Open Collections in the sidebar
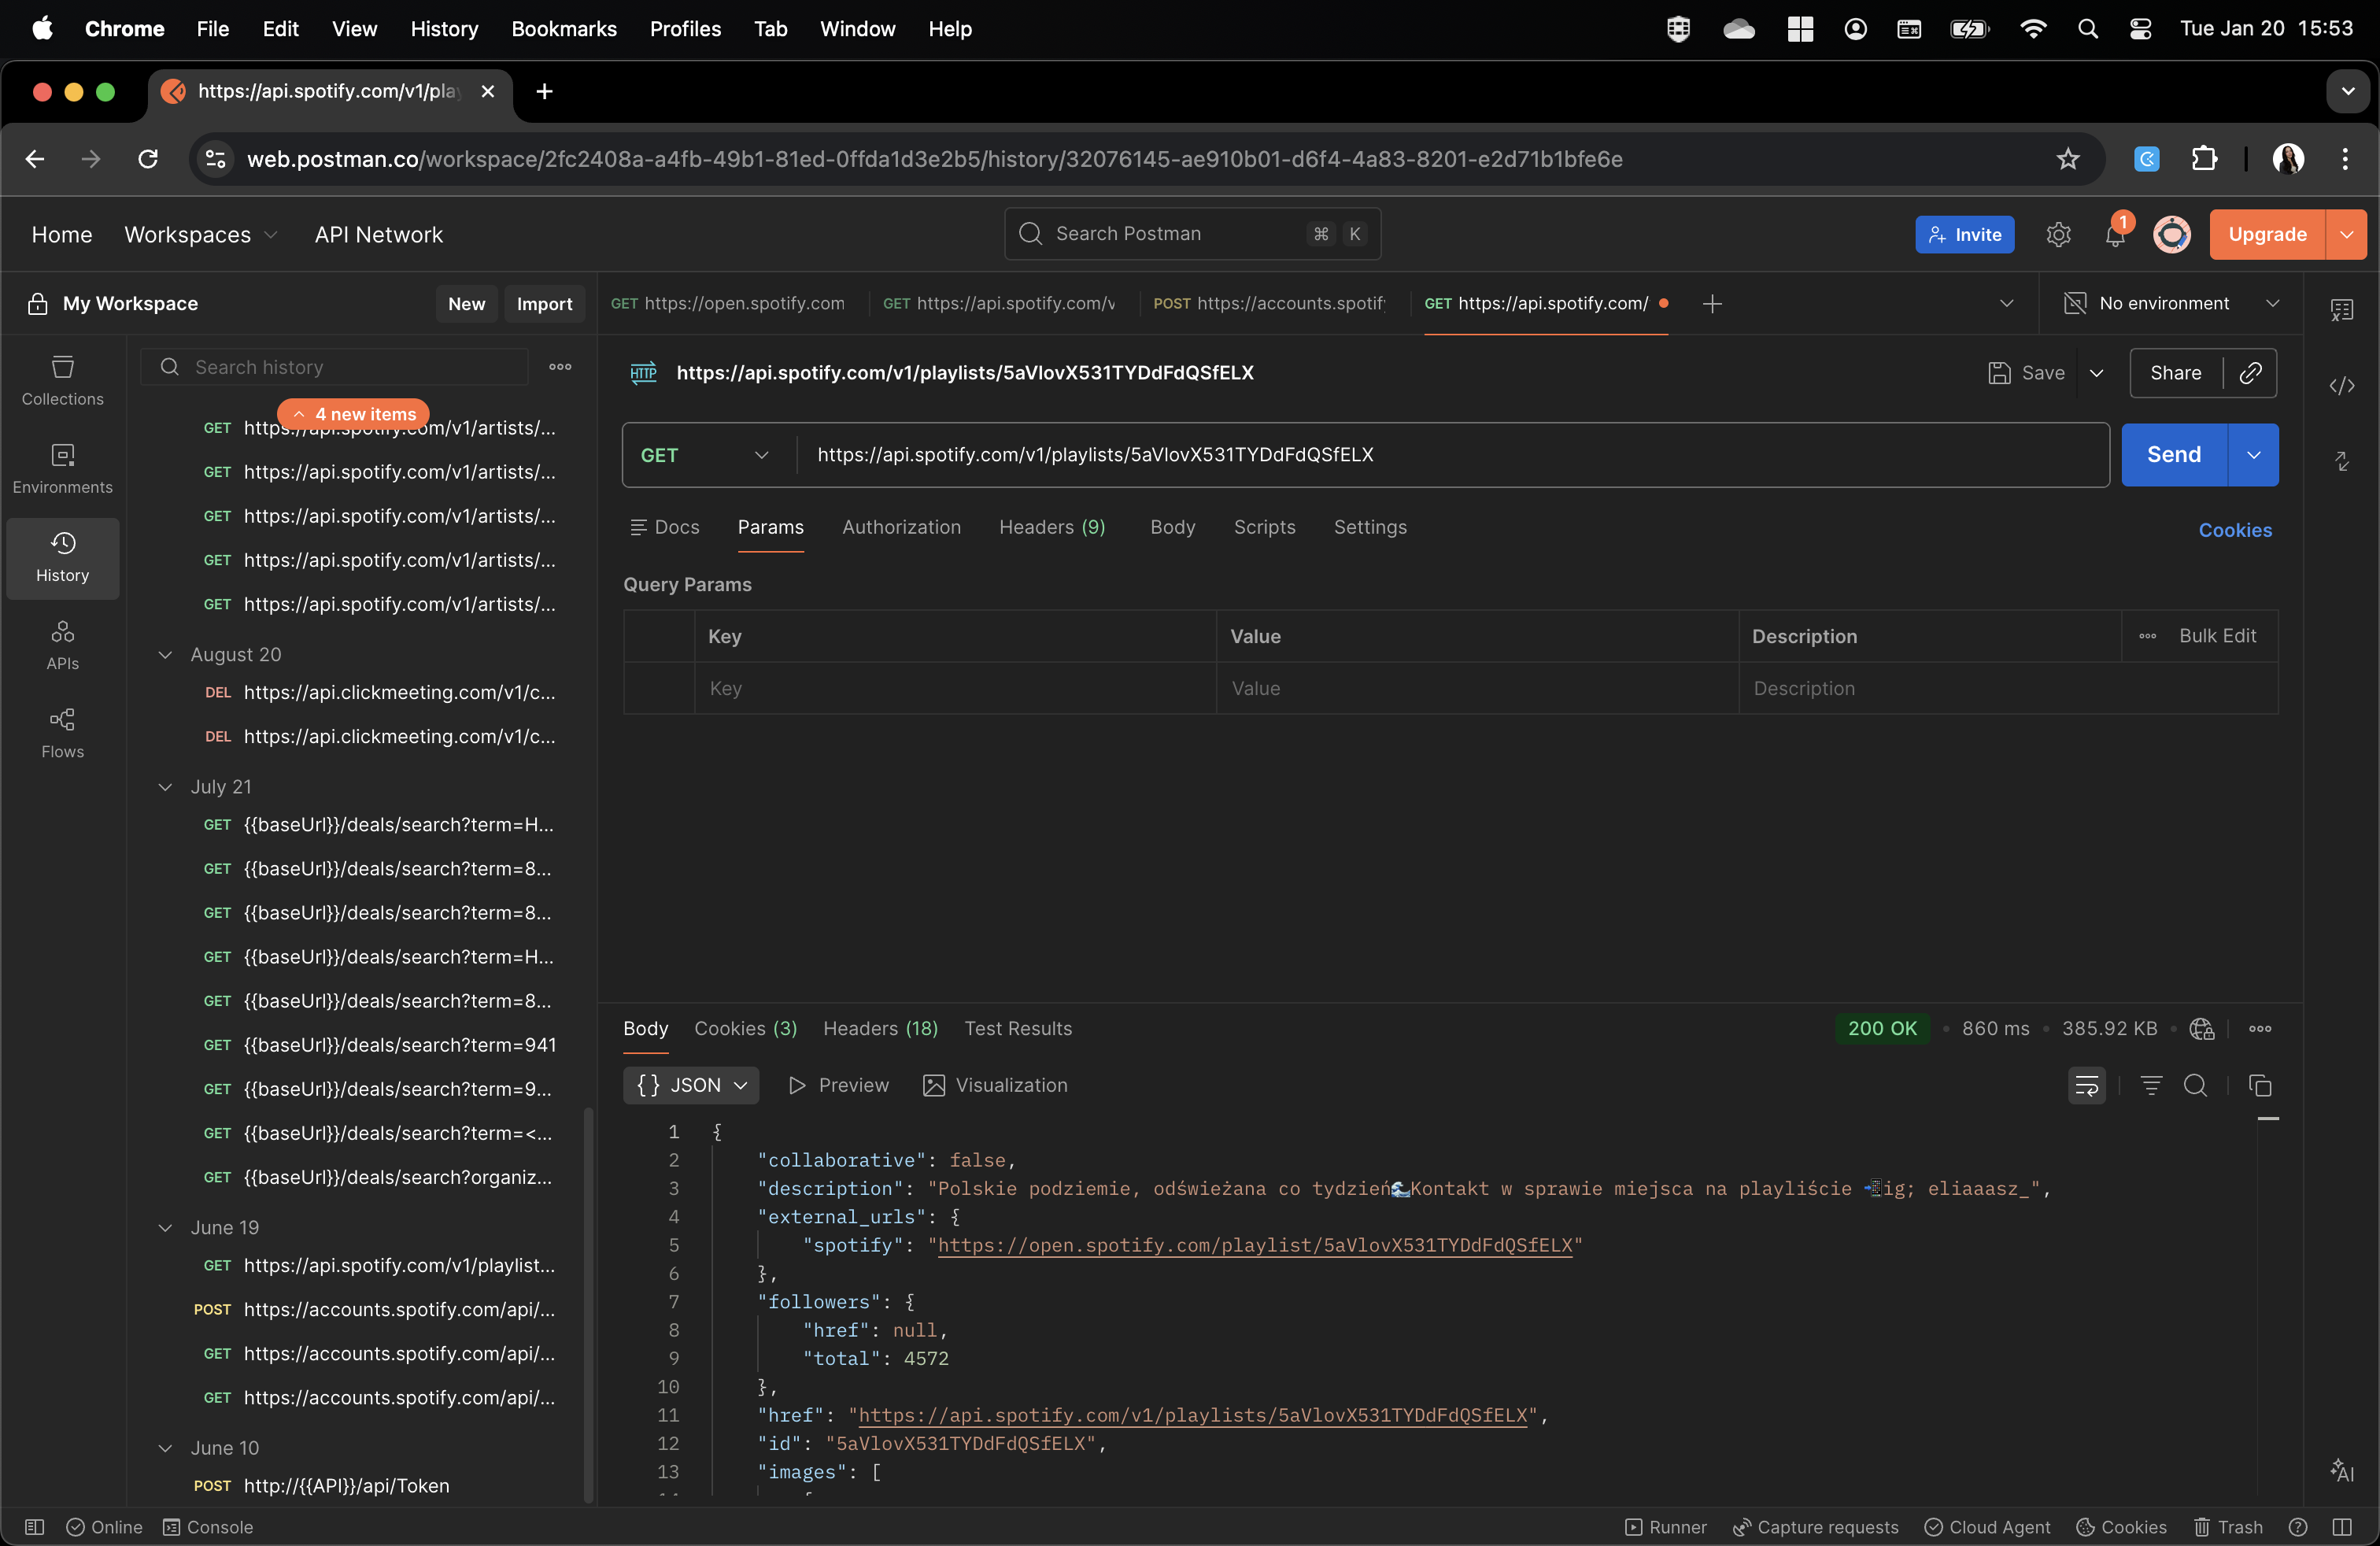The height and width of the screenshot is (1546, 2380). (62, 381)
